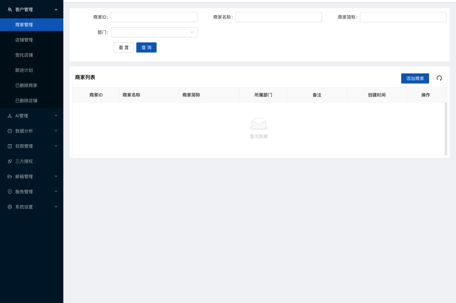Click the 商家ID column header
This screenshot has height=303, width=456.
tap(96, 95)
